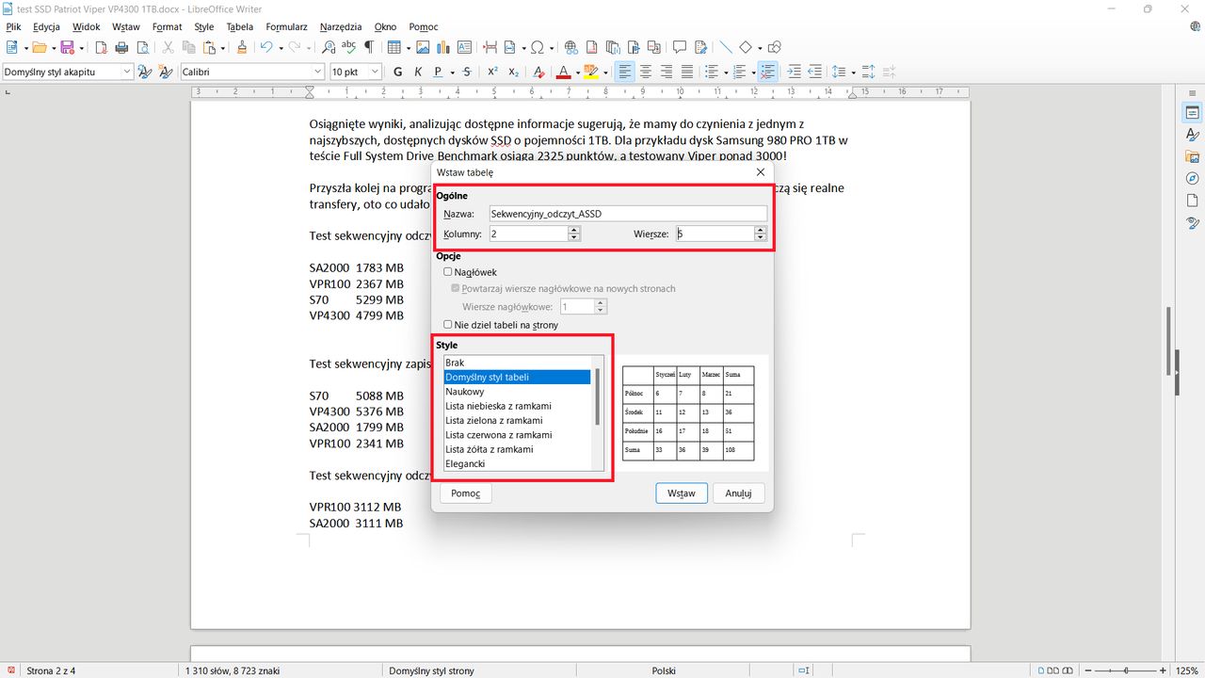Enable 'Powtarzaj wiersze nagłówkowe na nowych stronach'
Screen dimensions: 1205x678
click(x=455, y=289)
